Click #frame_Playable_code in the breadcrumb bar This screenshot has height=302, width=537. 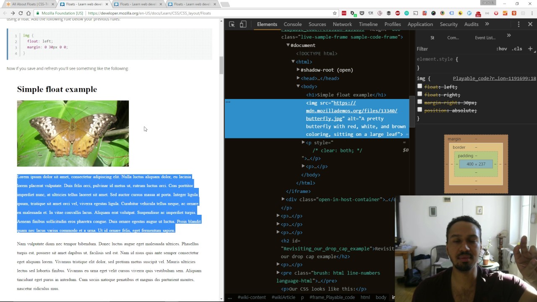point(332,297)
